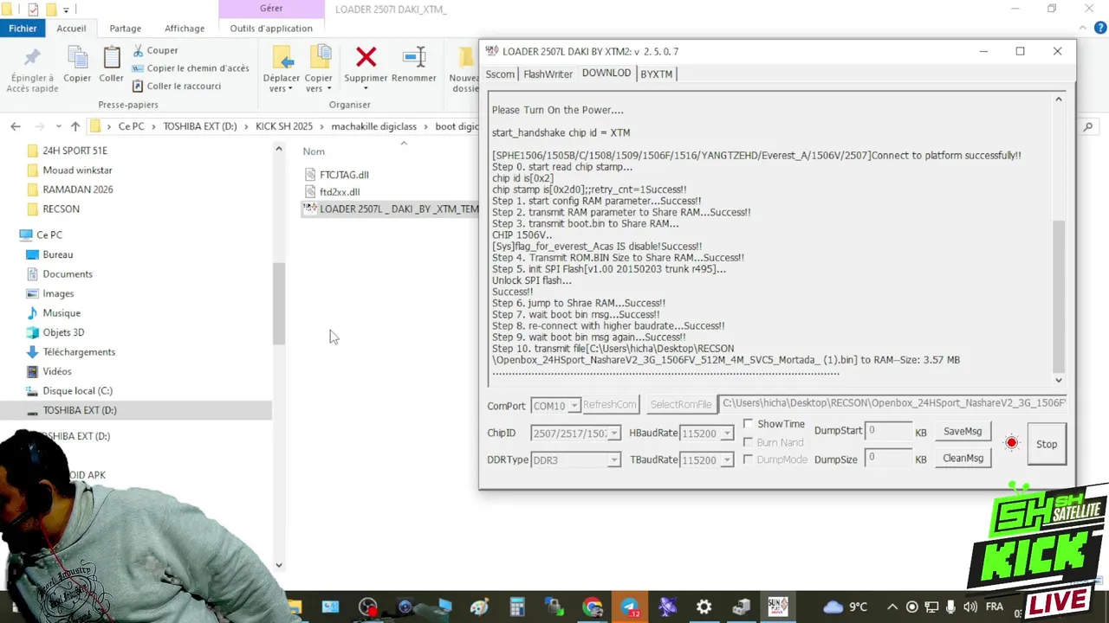Image resolution: width=1109 pixels, height=623 pixels.
Task: Click the Explorer search magnifier icon
Action: [x=1088, y=126]
